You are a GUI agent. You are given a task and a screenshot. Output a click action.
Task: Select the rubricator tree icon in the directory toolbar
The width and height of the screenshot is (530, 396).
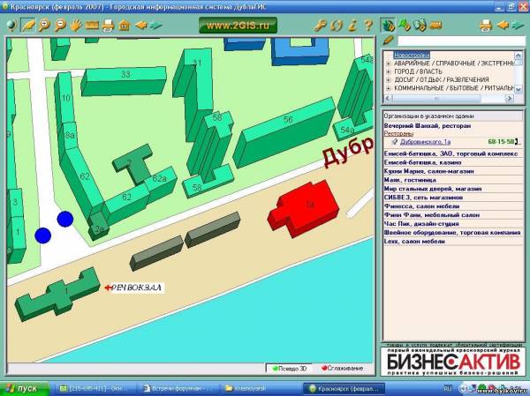click(388, 26)
